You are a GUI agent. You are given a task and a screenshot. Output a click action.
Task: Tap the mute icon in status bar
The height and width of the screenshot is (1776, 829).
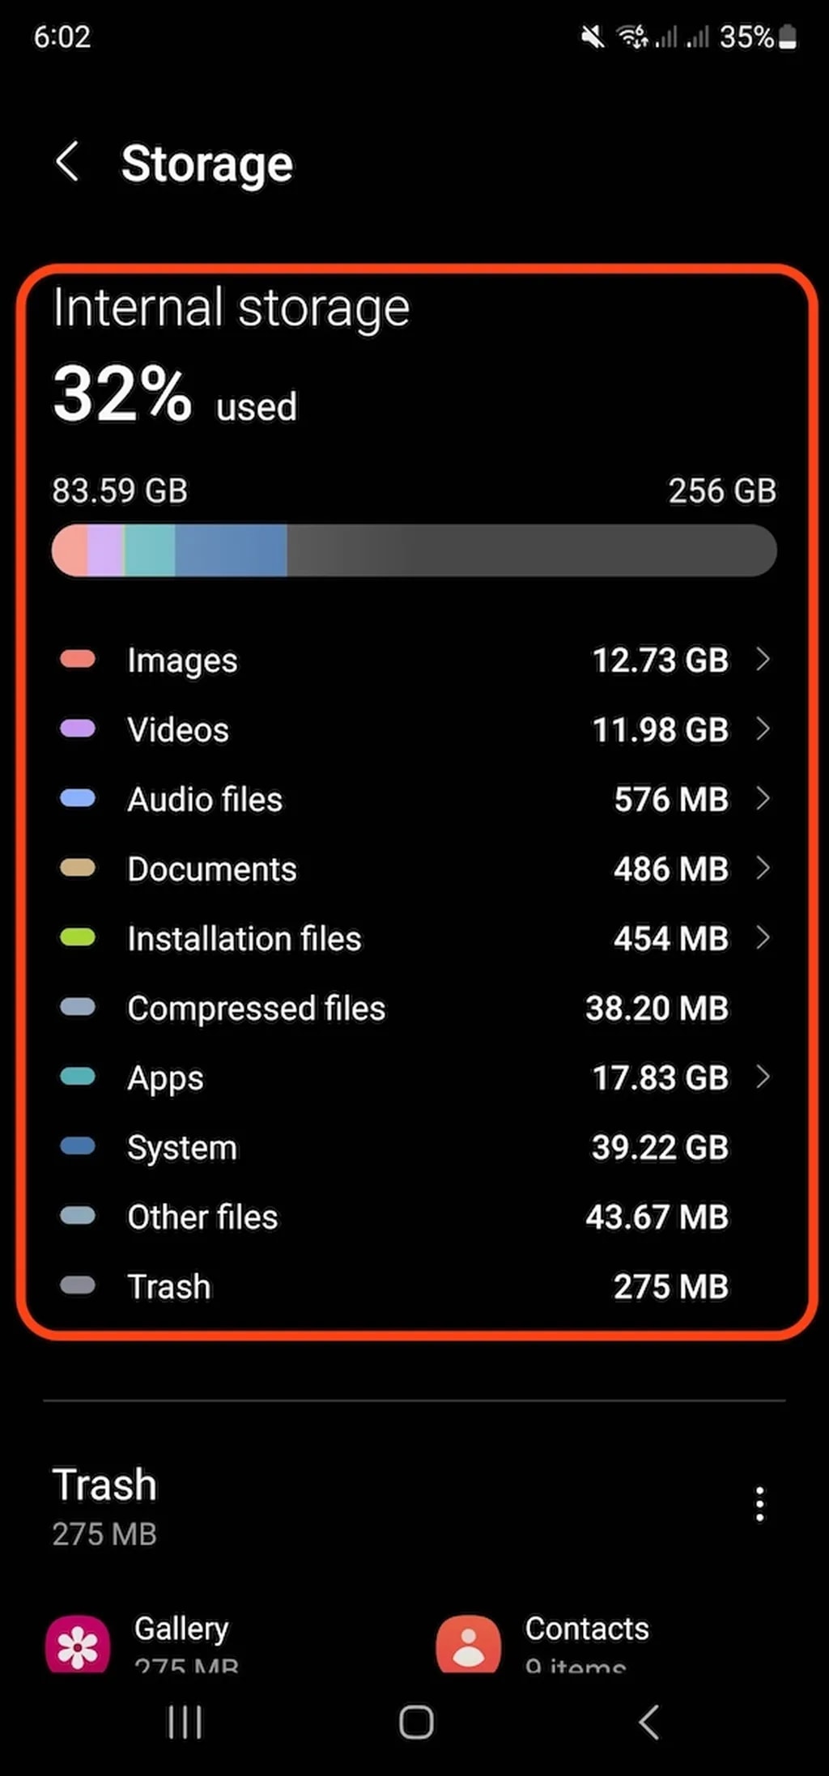(593, 37)
